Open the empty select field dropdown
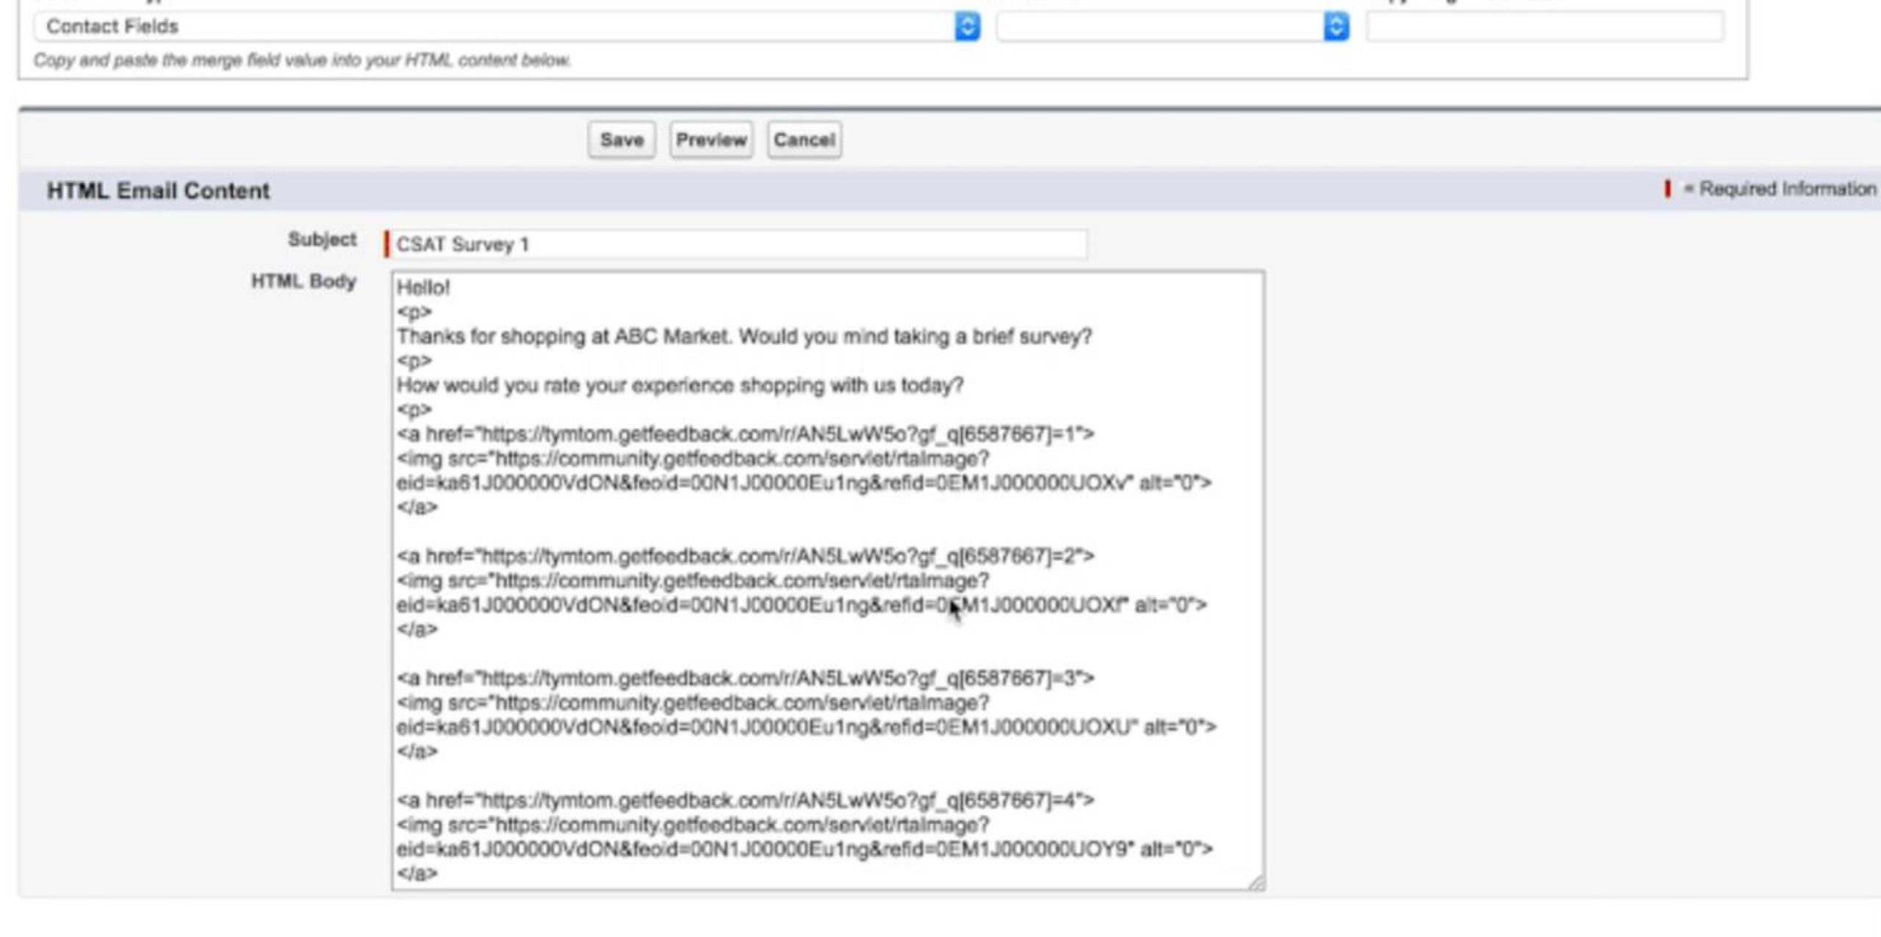Screen dimensions: 1881x937 pyautogui.click(x=1161, y=26)
